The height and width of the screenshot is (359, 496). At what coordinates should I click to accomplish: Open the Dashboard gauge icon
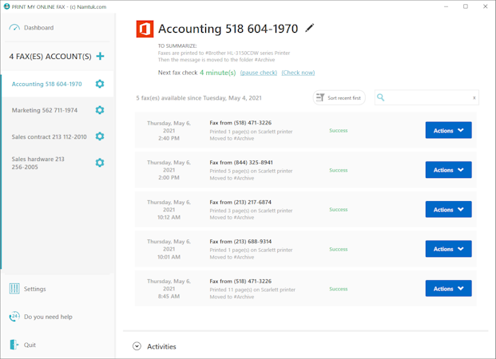[14, 28]
